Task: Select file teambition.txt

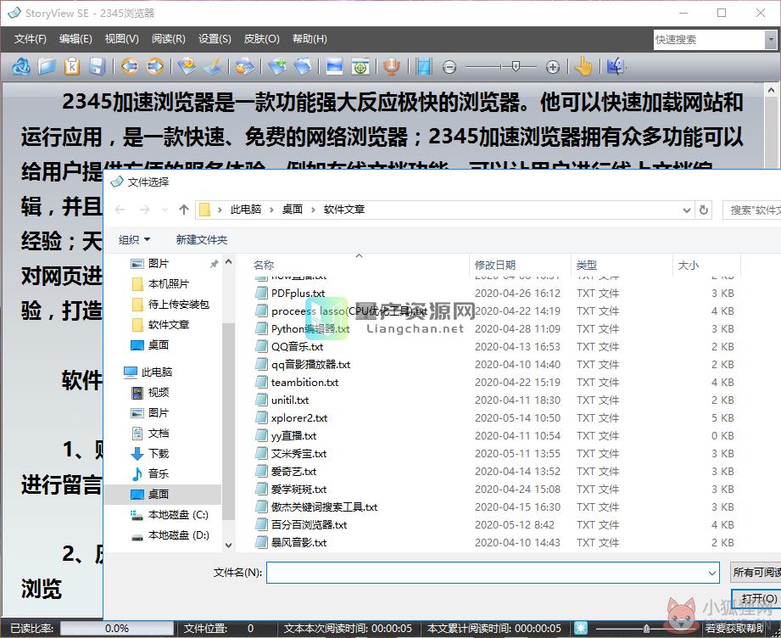Action: [x=297, y=383]
